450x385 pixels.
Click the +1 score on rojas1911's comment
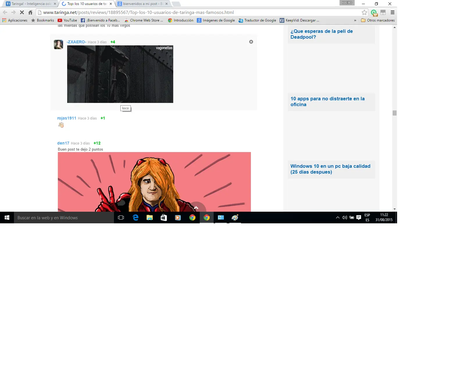(x=103, y=118)
